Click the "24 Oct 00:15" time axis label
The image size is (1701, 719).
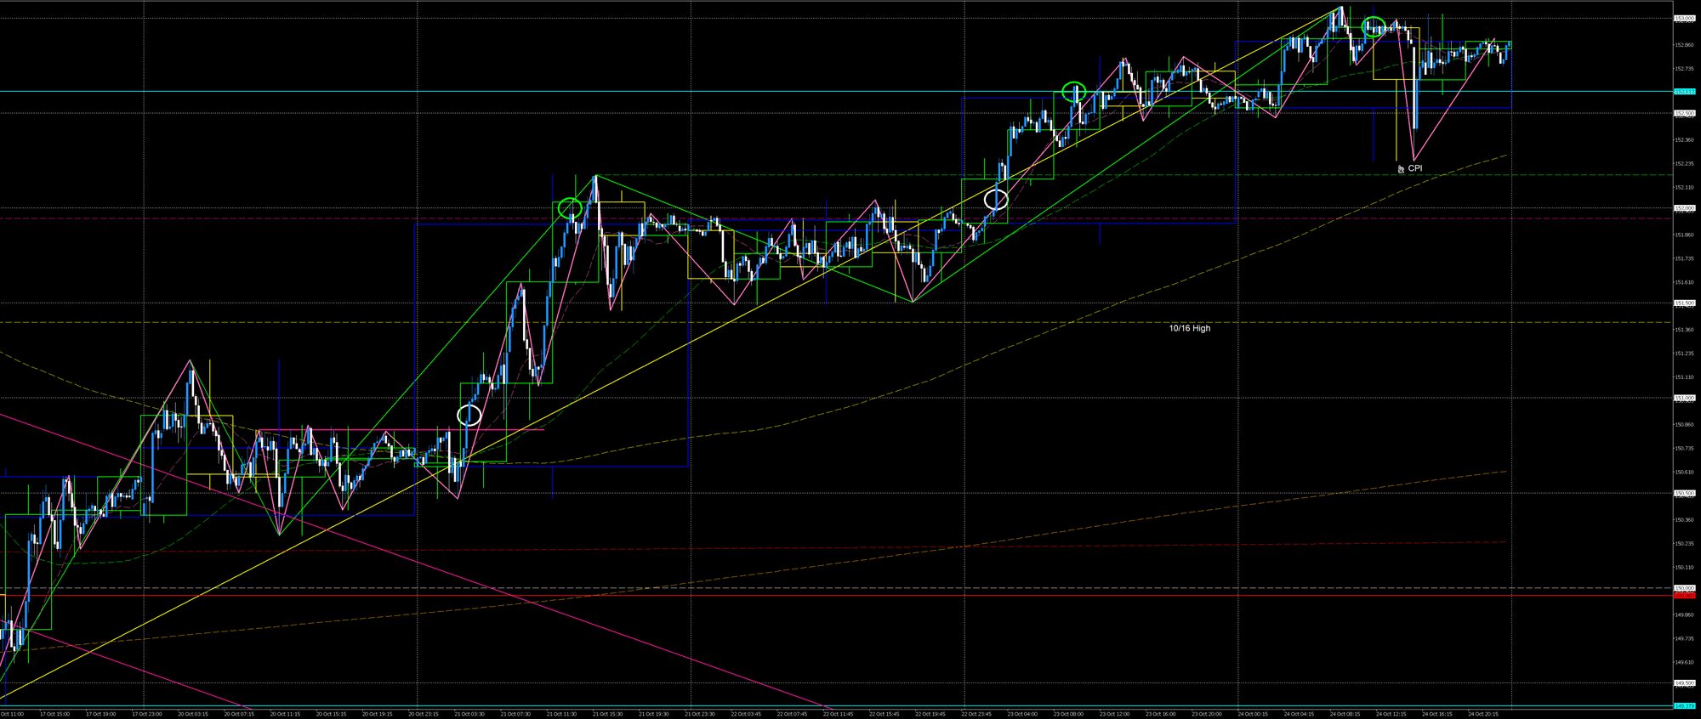tap(1252, 714)
